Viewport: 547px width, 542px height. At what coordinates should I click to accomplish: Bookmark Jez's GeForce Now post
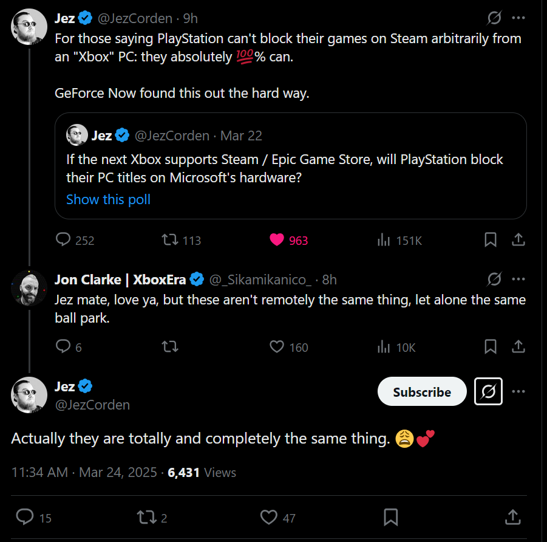coord(491,240)
